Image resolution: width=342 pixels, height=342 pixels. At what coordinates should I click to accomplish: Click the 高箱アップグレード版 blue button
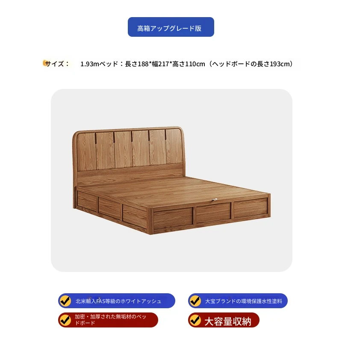[171, 27]
